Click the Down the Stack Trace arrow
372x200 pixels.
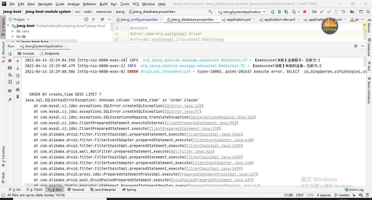coord(18,68)
